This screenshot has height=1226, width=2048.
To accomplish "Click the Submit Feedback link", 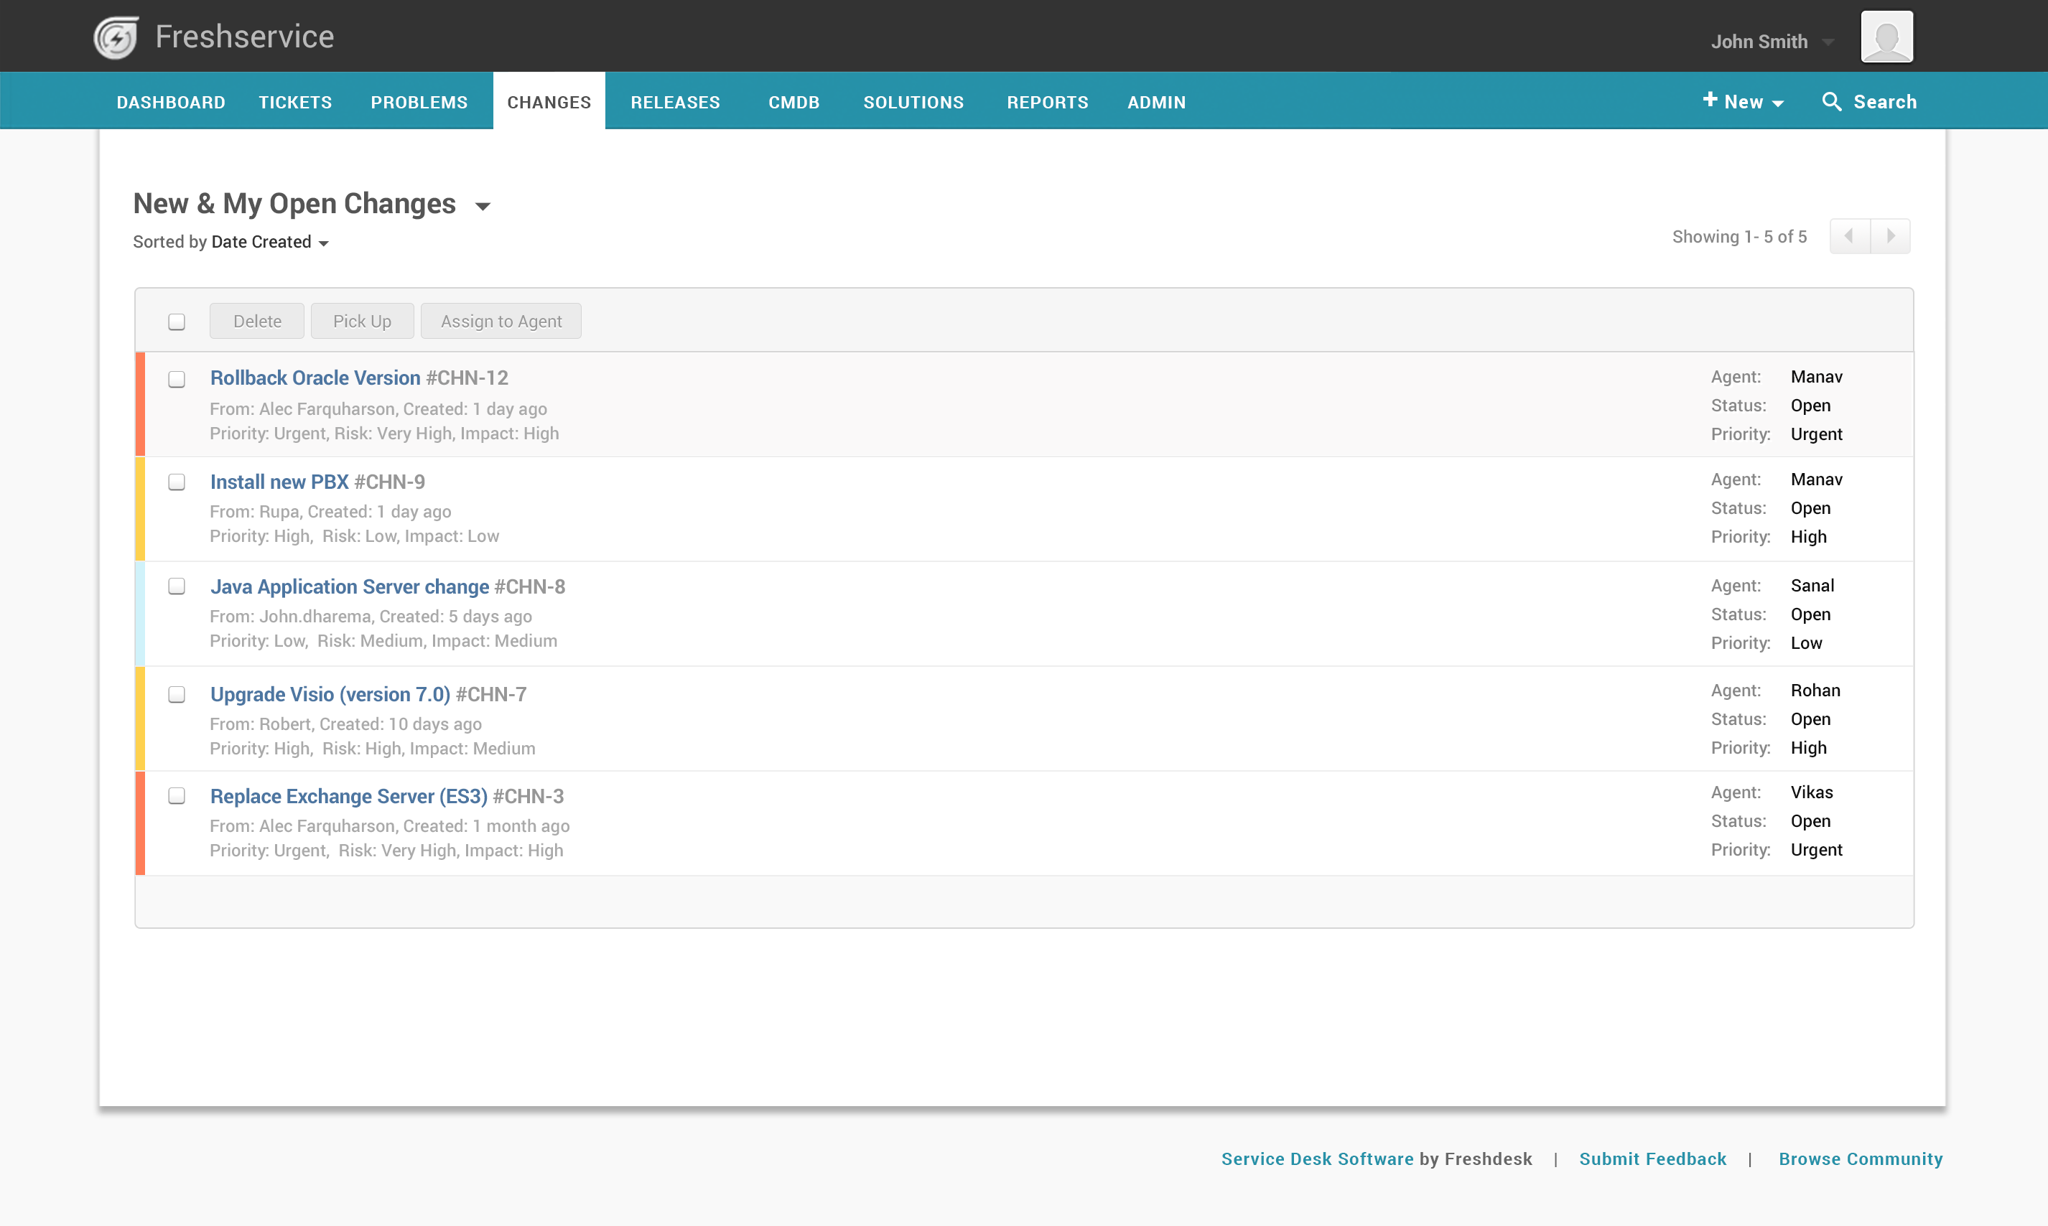I will pos(1652,1159).
